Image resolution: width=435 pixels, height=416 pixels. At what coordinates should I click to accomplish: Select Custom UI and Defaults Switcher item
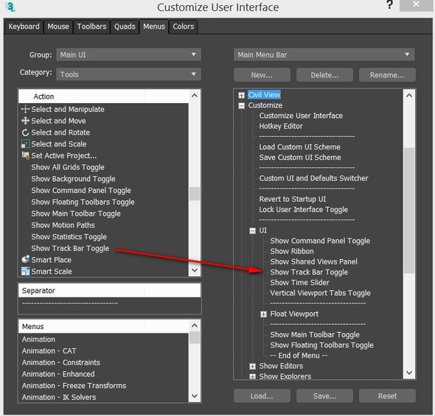pyautogui.click(x=314, y=178)
